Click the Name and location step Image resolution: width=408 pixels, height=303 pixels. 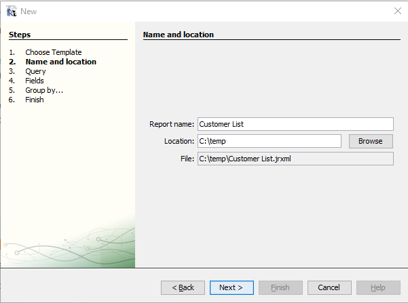61,62
